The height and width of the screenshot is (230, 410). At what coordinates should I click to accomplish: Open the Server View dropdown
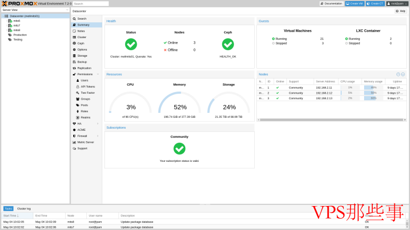(x=36, y=10)
